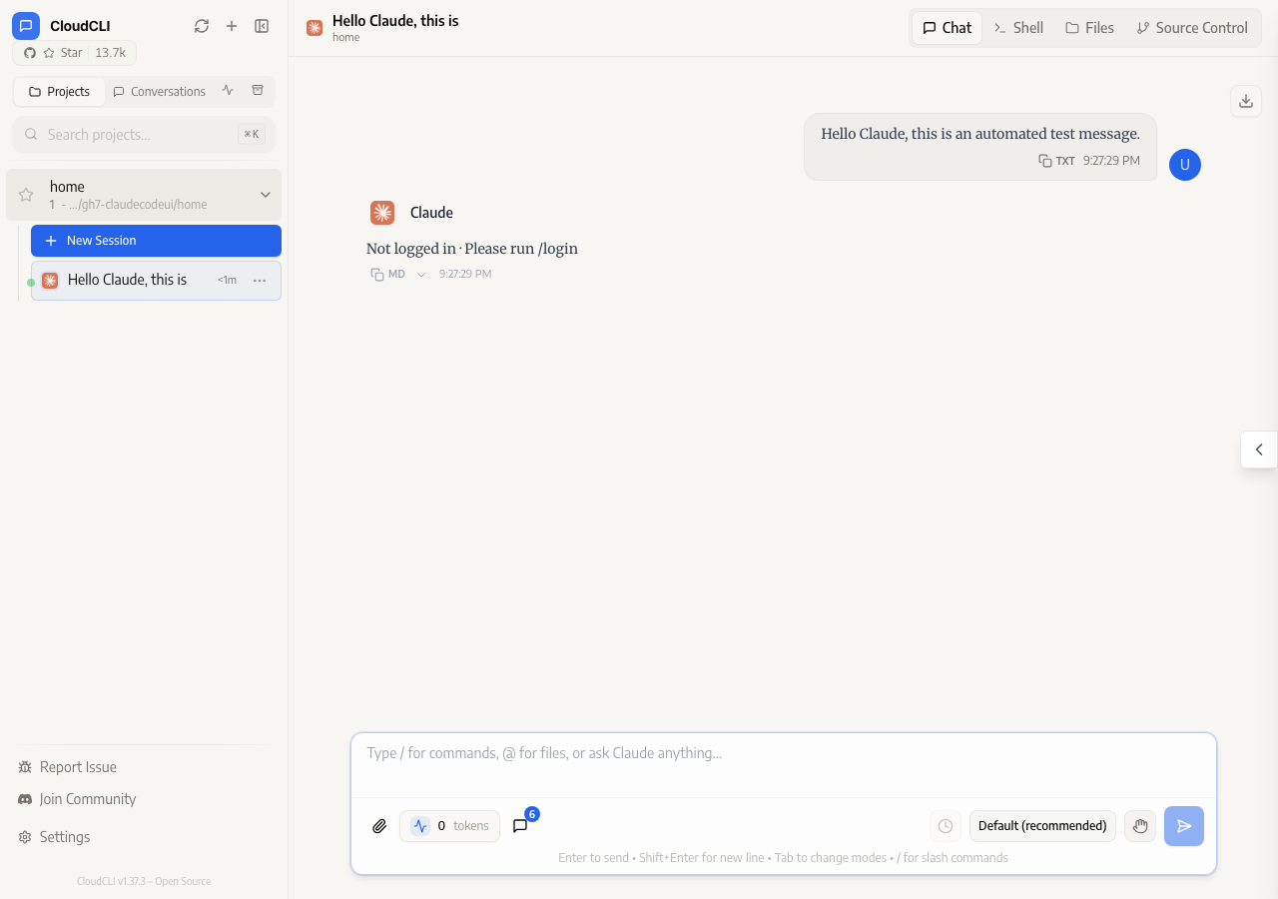This screenshot has height=899, width=1278.
Task: Focus the chat message input box
Action: (x=784, y=764)
